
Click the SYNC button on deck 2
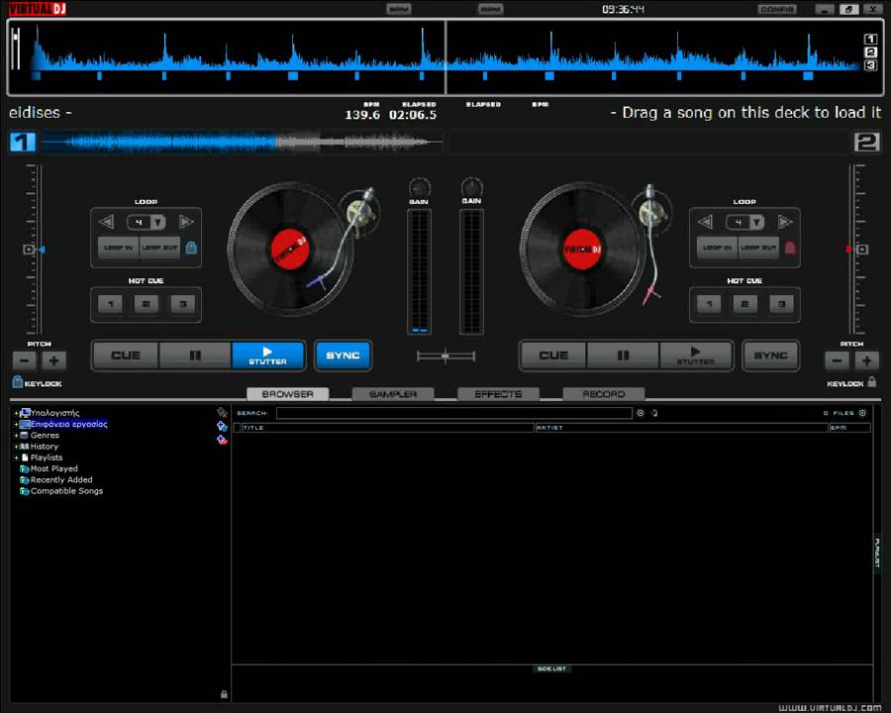[x=770, y=356]
